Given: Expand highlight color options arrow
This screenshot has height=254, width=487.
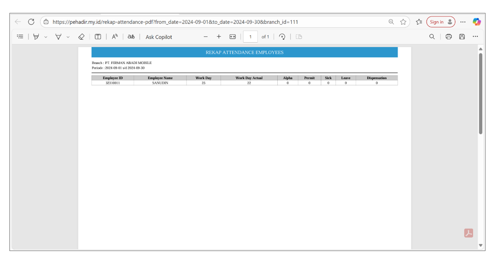Looking at the screenshot, I should coord(46,37).
